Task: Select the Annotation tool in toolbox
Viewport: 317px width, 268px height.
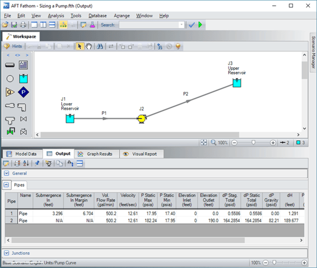Action: click(x=23, y=65)
